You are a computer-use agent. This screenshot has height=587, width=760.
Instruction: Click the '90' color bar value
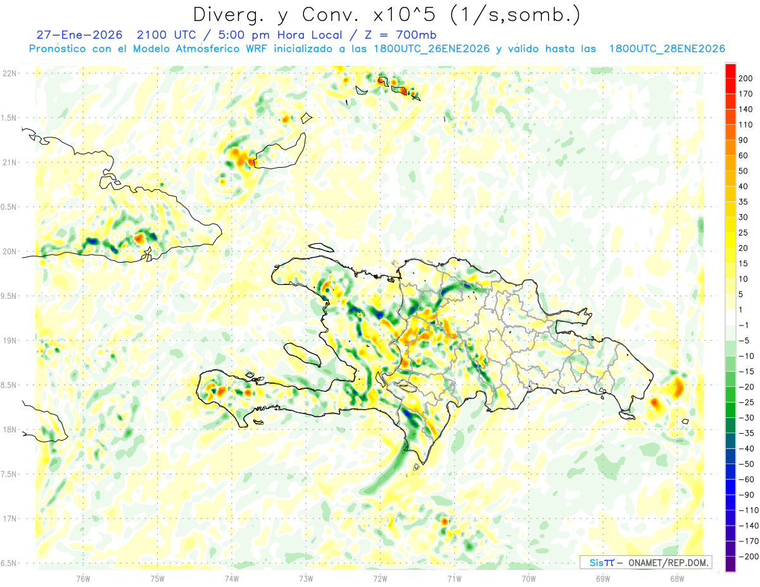coord(744,140)
